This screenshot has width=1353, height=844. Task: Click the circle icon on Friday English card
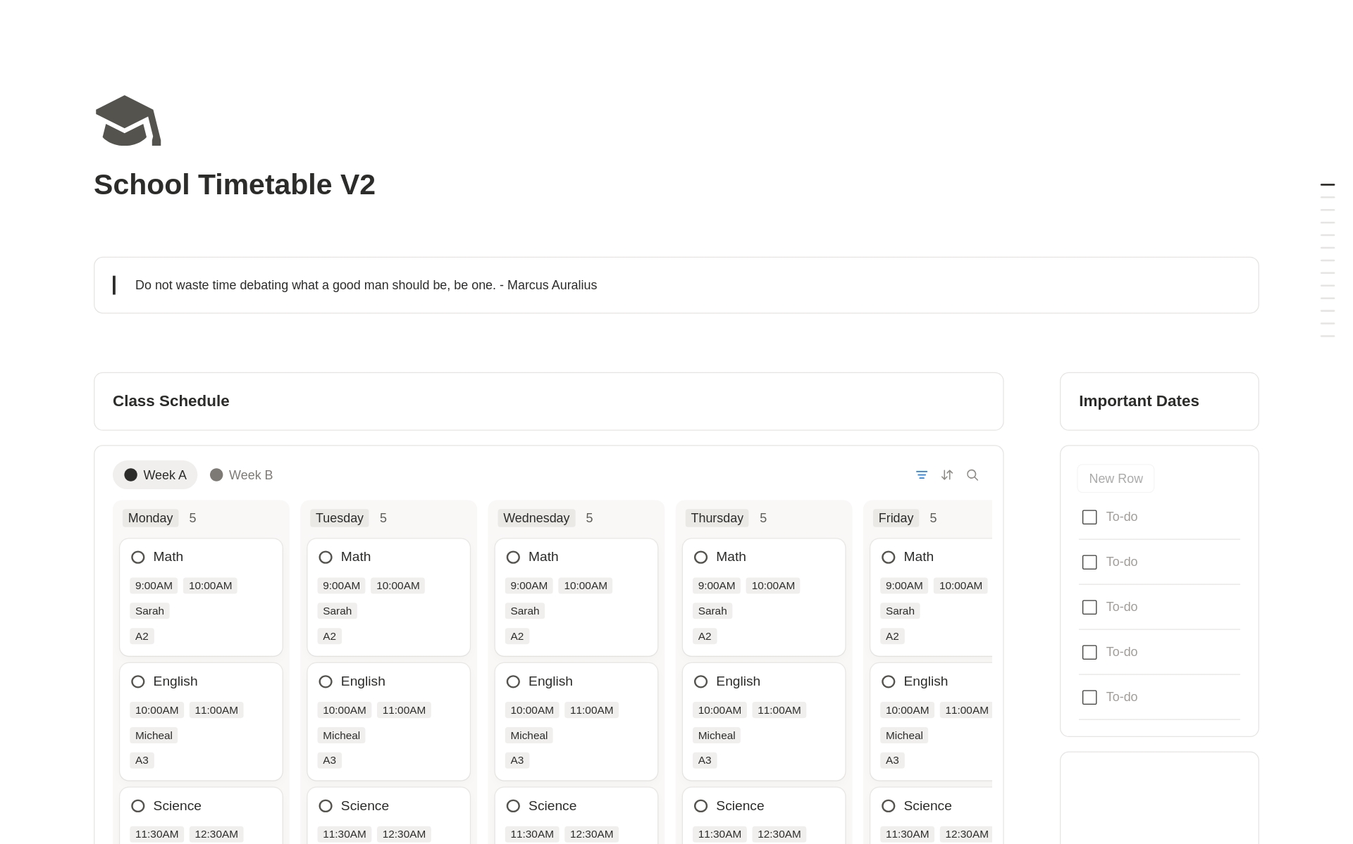tap(889, 681)
